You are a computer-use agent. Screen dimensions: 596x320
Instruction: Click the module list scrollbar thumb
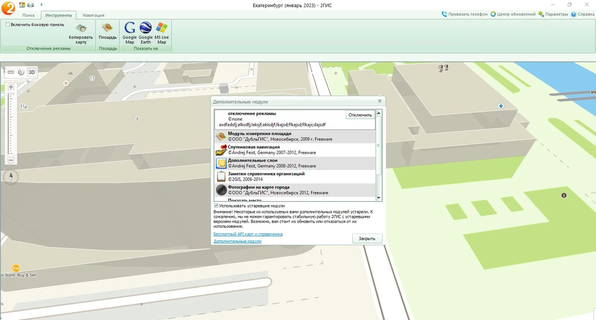tap(379, 145)
